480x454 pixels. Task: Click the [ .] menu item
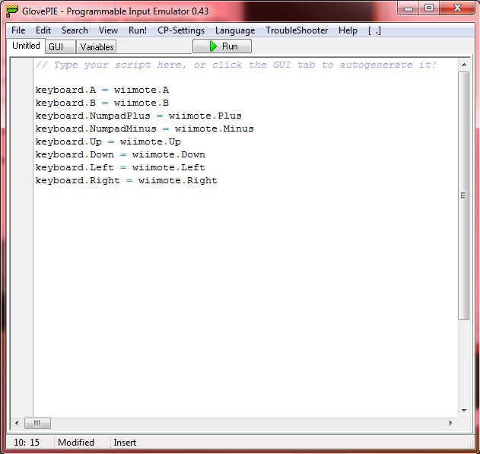click(374, 30)
